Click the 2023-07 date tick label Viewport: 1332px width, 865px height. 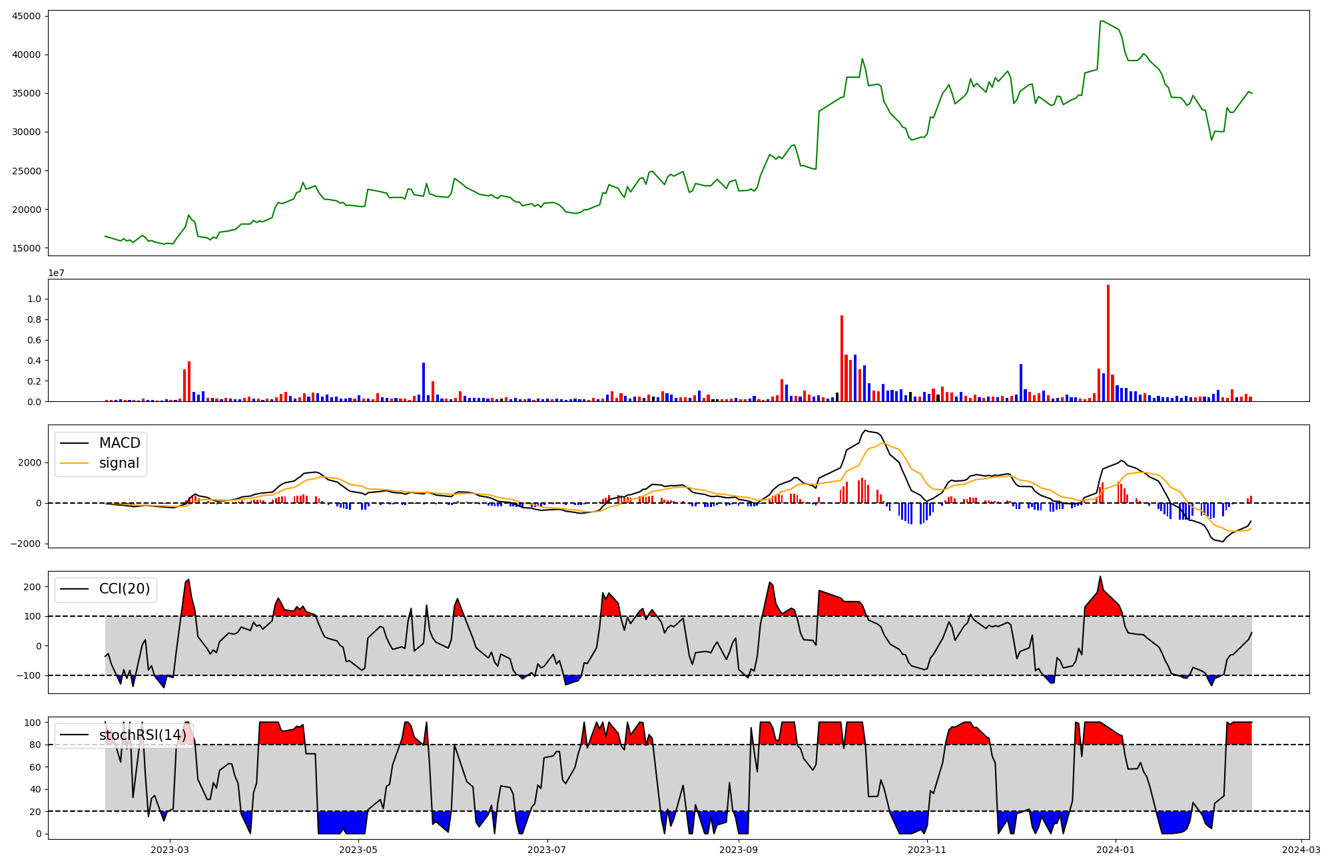[547, 849]
